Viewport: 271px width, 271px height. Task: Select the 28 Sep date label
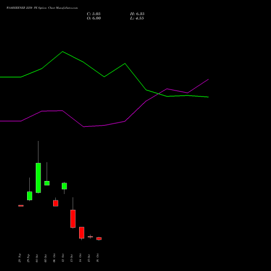tap(20, 258)
